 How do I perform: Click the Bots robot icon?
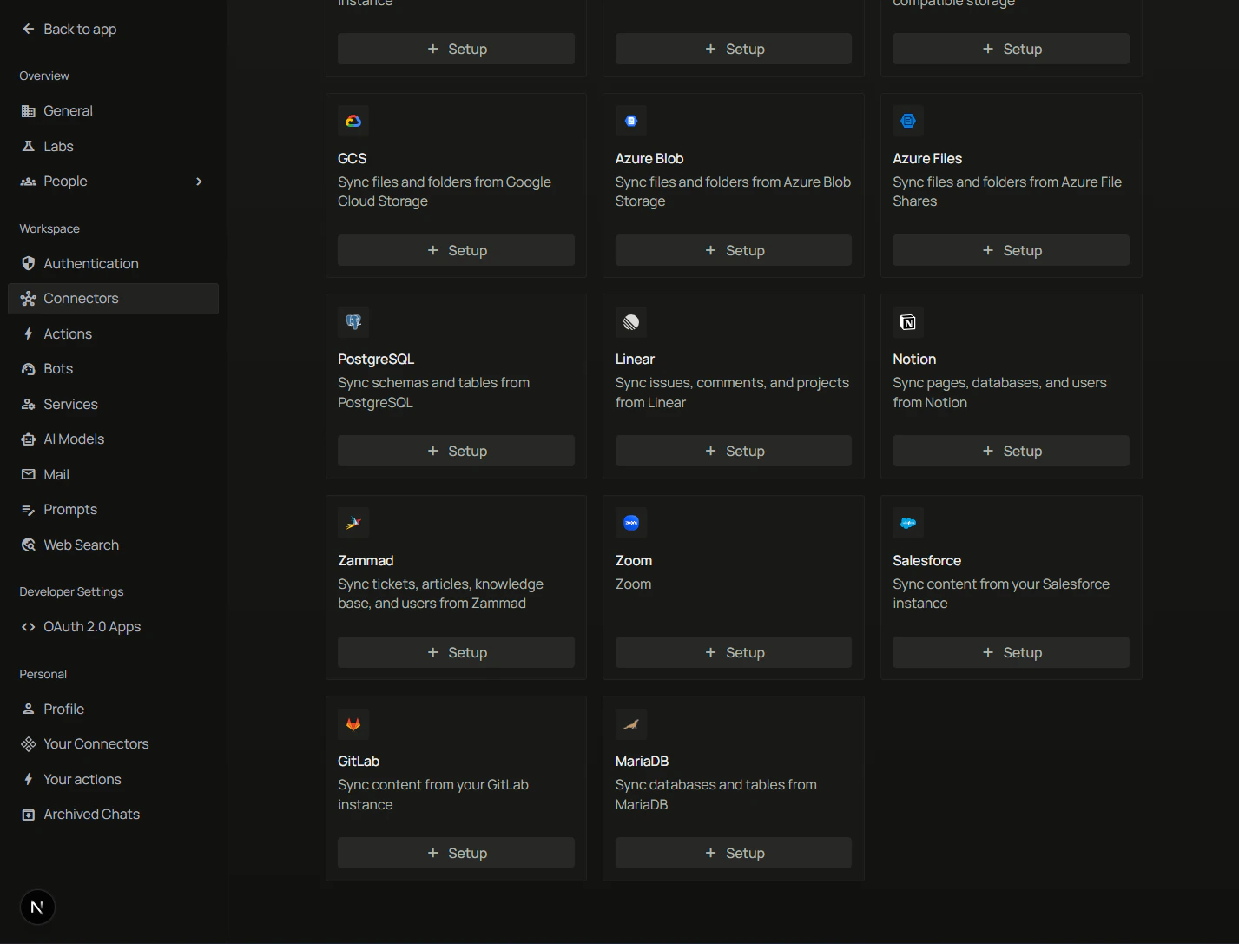[x=29, y=369]
